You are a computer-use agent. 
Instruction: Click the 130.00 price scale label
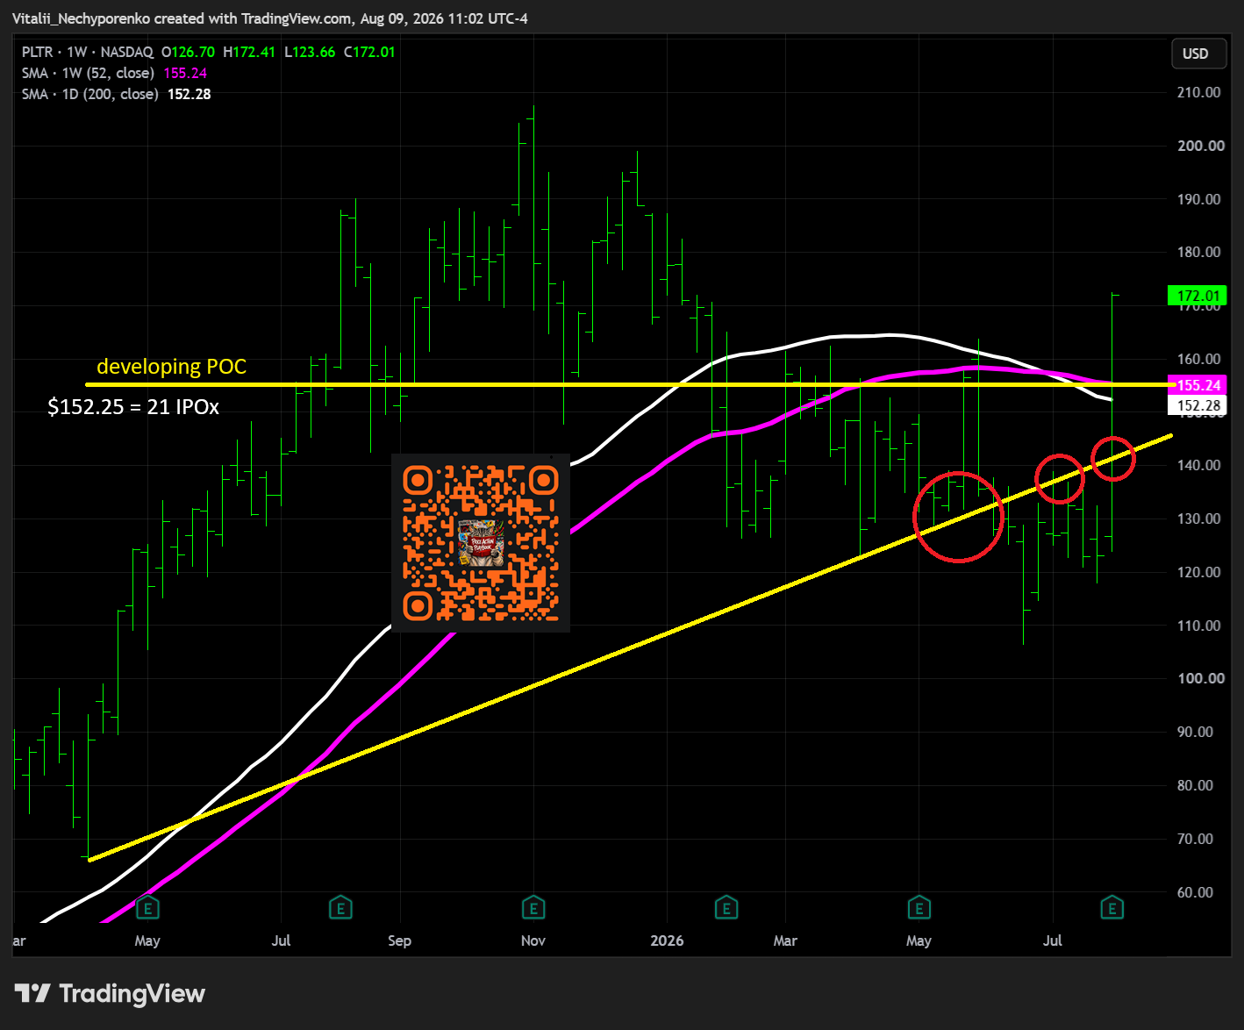(x=1198, y=519)
